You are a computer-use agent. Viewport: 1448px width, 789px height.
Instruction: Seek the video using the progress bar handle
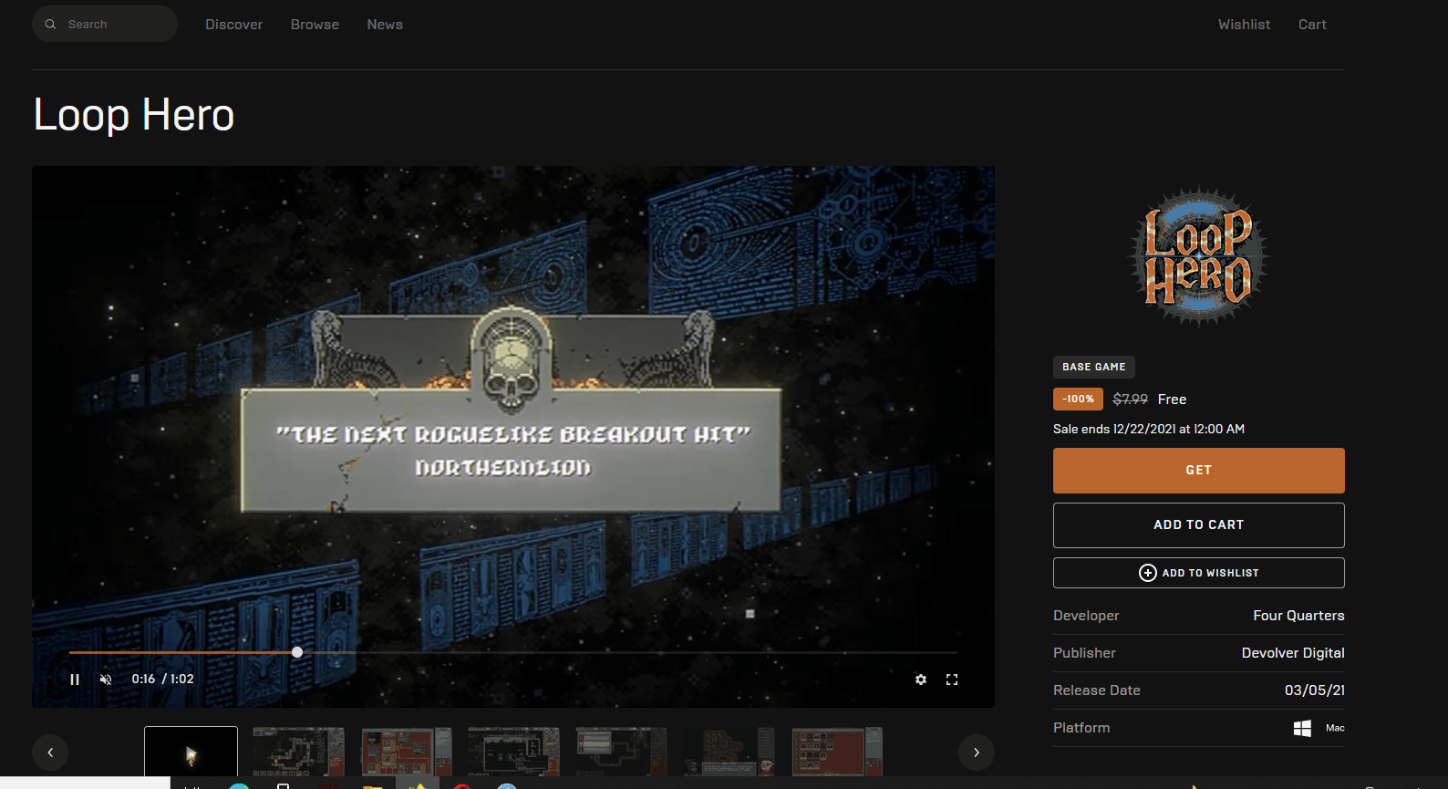(x=297, y=652)
